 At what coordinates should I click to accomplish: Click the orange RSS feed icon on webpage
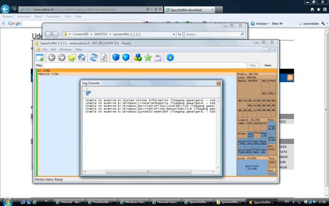coord(290,78)
